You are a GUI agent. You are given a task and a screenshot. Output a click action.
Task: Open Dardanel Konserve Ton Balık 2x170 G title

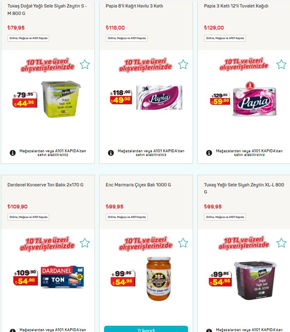45,185
